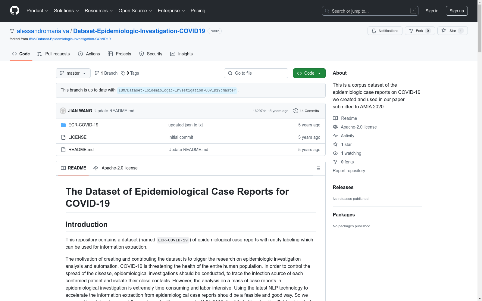Click the eye icon beside watching
This screenshot has width=482, height=301.
pyautogui.click(x=335, y=153)
